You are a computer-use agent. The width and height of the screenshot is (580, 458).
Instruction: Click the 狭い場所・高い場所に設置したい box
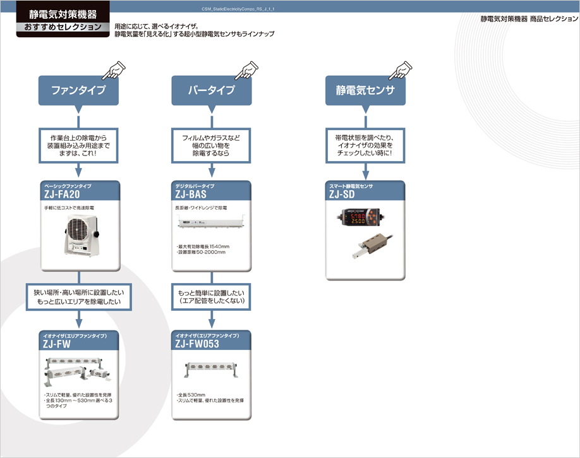click(x=79, y=297)
